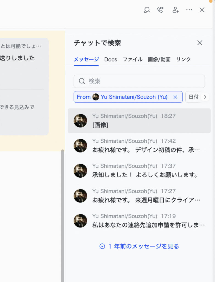Switch to the Docs tab
Screen dimensions: 215x282
pyautogui.click(x=111, y=59)
